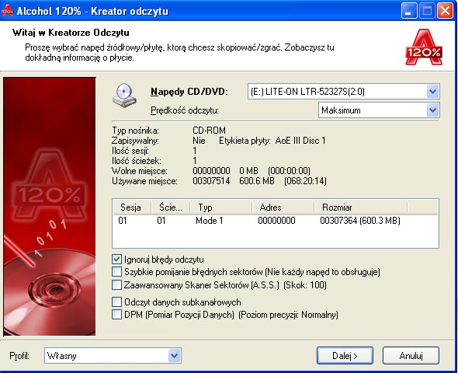Image resolution: width=458 pixels, height=373 pixels.
Task: Click the 00307364 (600.3 MB) size cell
Action: tap(360, 221)
